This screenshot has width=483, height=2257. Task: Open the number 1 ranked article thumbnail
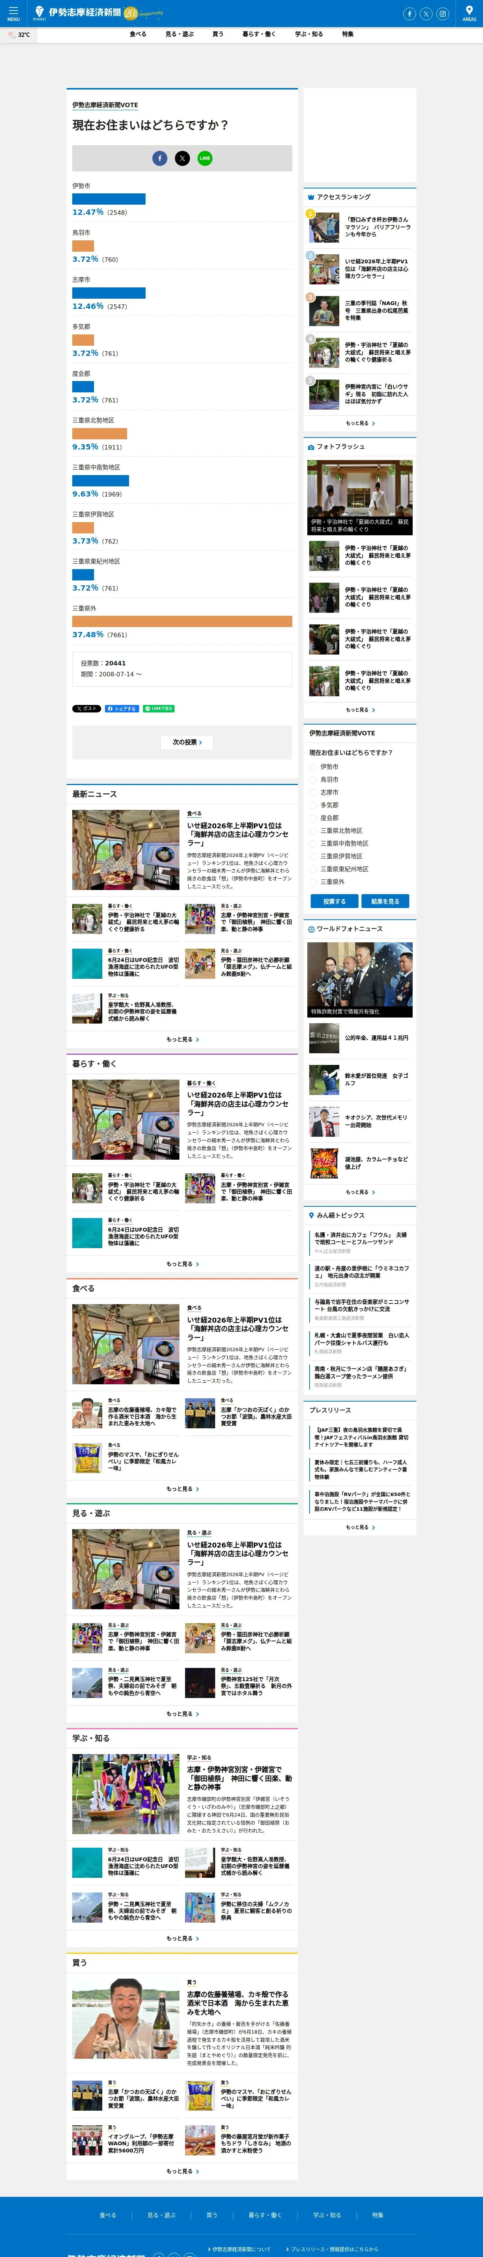[x=324, y=228]
